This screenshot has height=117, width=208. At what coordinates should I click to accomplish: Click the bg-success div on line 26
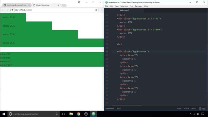click(133, 51)
